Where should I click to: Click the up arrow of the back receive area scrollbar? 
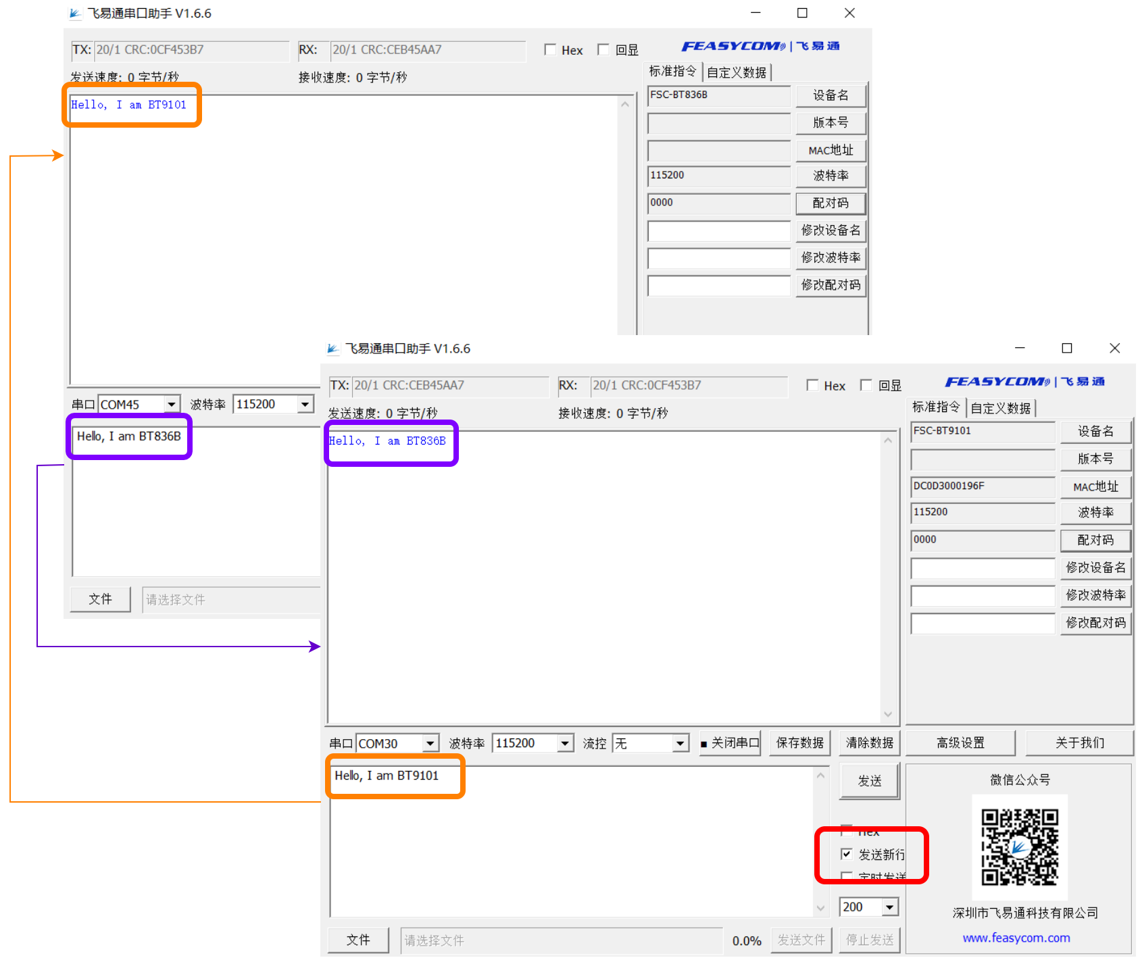coord(625,104)
